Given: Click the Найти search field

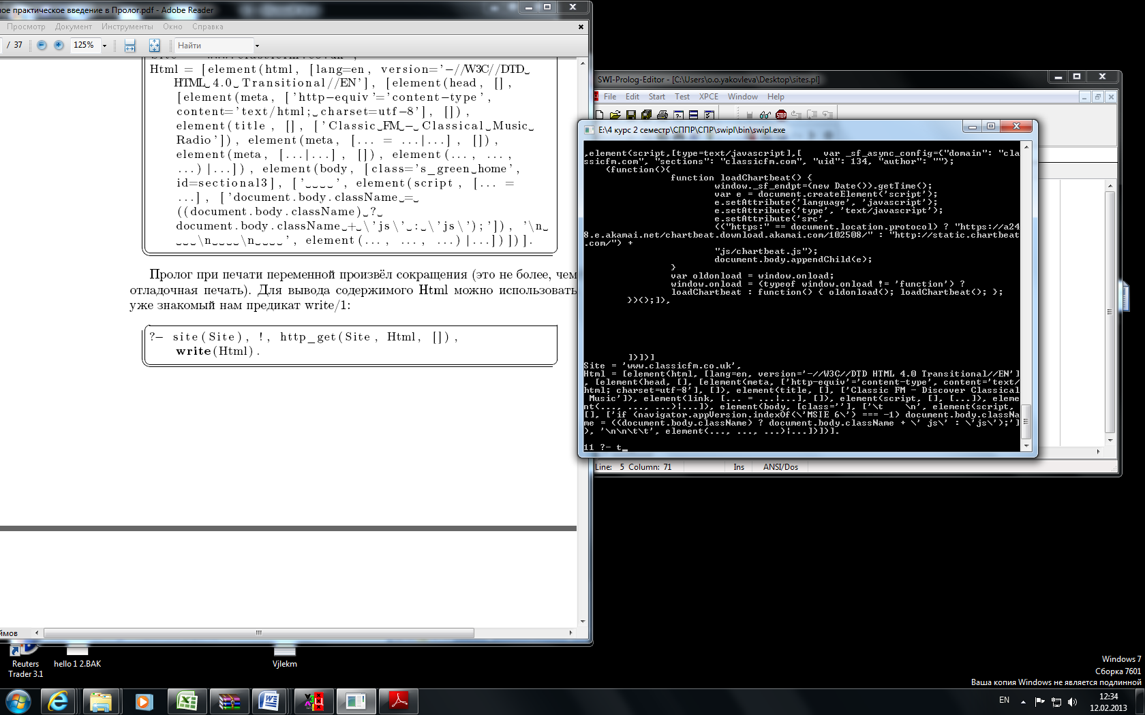Looking at the screenshot, I should point(214,46).
